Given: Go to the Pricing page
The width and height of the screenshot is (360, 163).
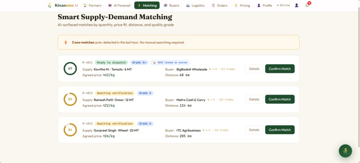Looking at the screenshot, I should (x=242, y=5).
